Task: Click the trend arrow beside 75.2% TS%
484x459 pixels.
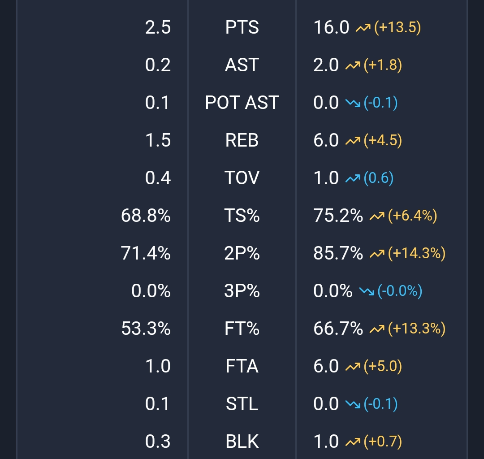Action: [376, 217]
